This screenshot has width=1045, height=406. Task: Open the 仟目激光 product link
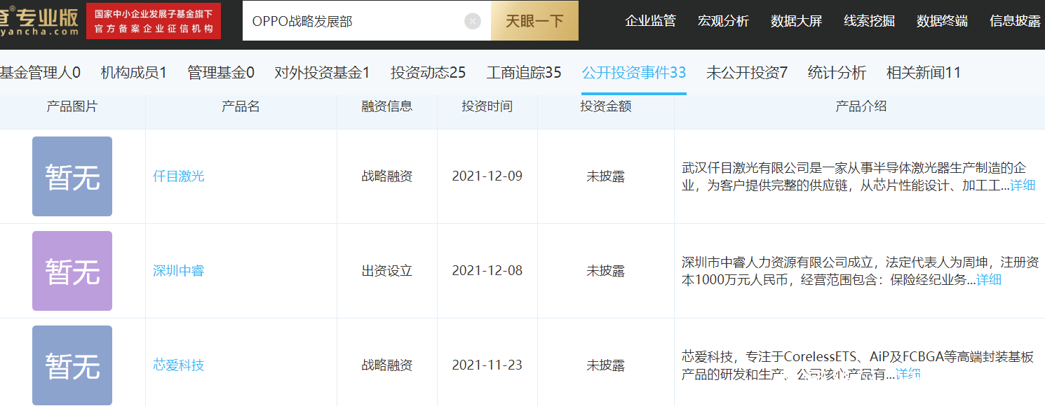(x=179, y=176)
